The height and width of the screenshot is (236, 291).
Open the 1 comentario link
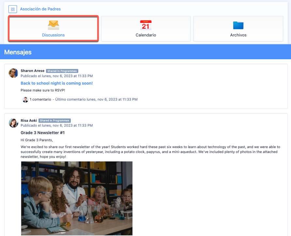click(40, 99)
